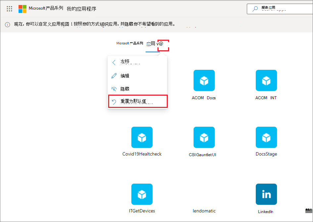Focus the 搜索应用 search box

pos(280,9)
